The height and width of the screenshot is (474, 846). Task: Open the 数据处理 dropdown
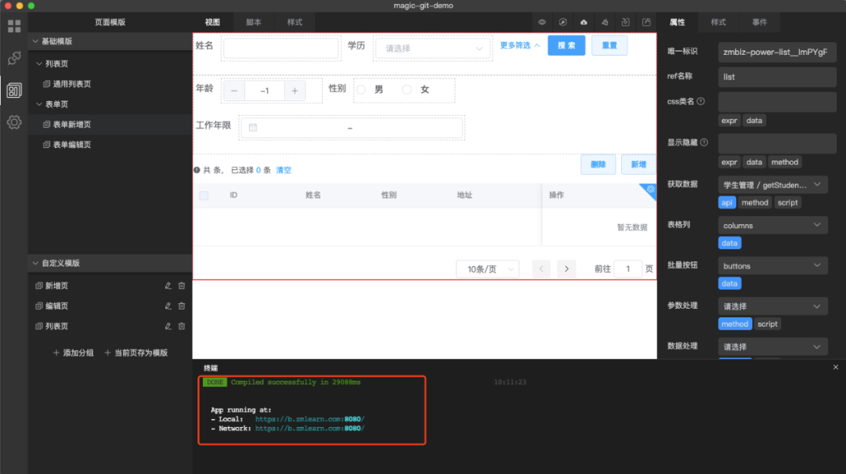point(772,346)
